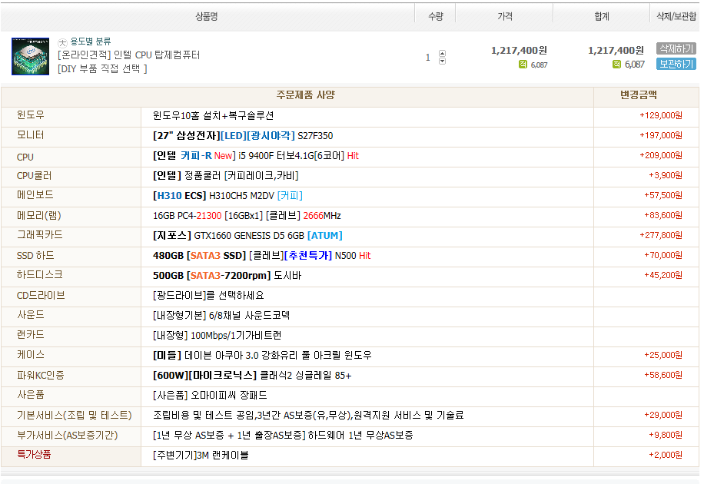Click the +58,600원 price cell

coord(663,375)
